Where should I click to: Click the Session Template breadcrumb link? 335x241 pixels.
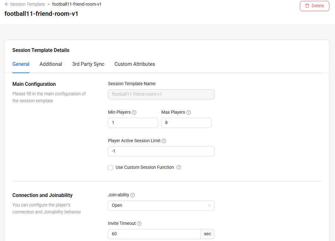[27, 4]
